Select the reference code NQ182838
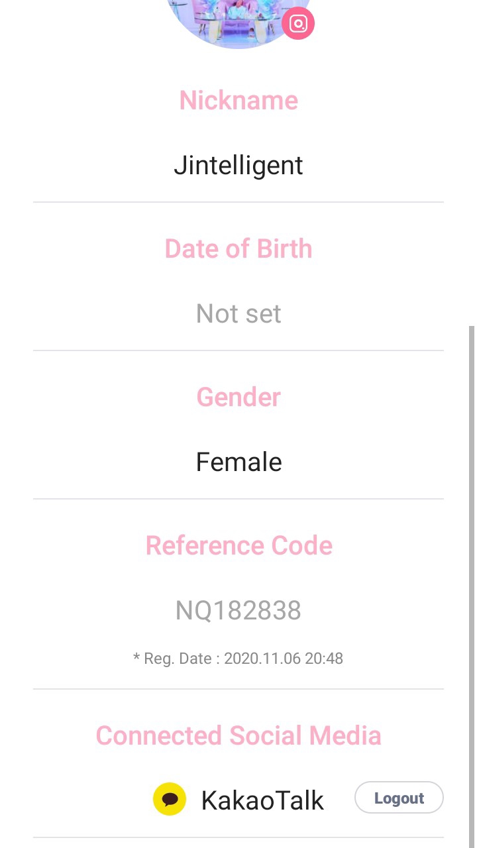Screen dimensions: 477x848 [x=238, y=610]
